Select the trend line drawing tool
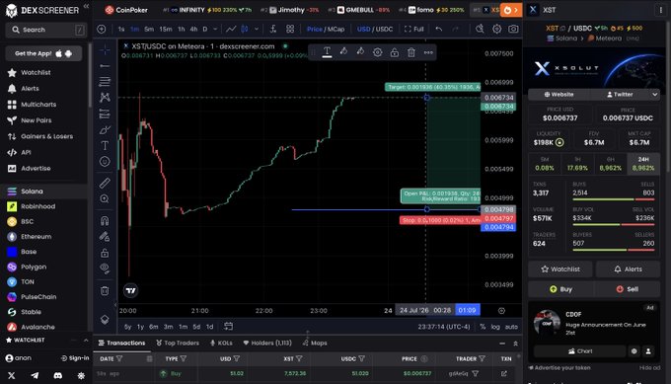 pos(105,66)
